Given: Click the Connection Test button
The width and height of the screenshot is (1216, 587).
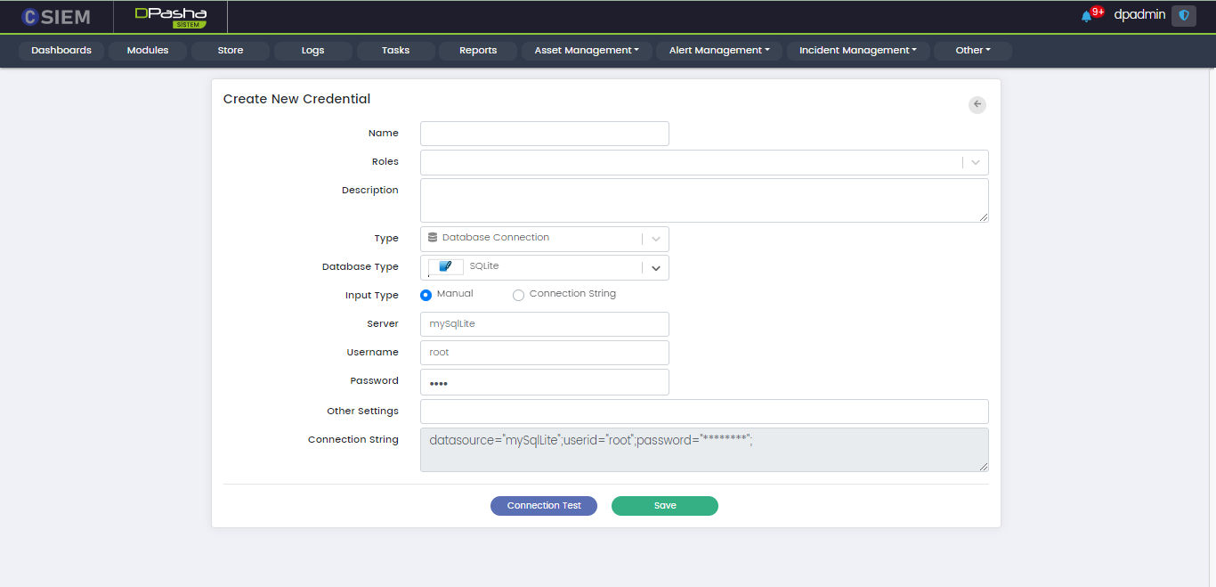Looking at the screenshot, I should click(544, 506).
